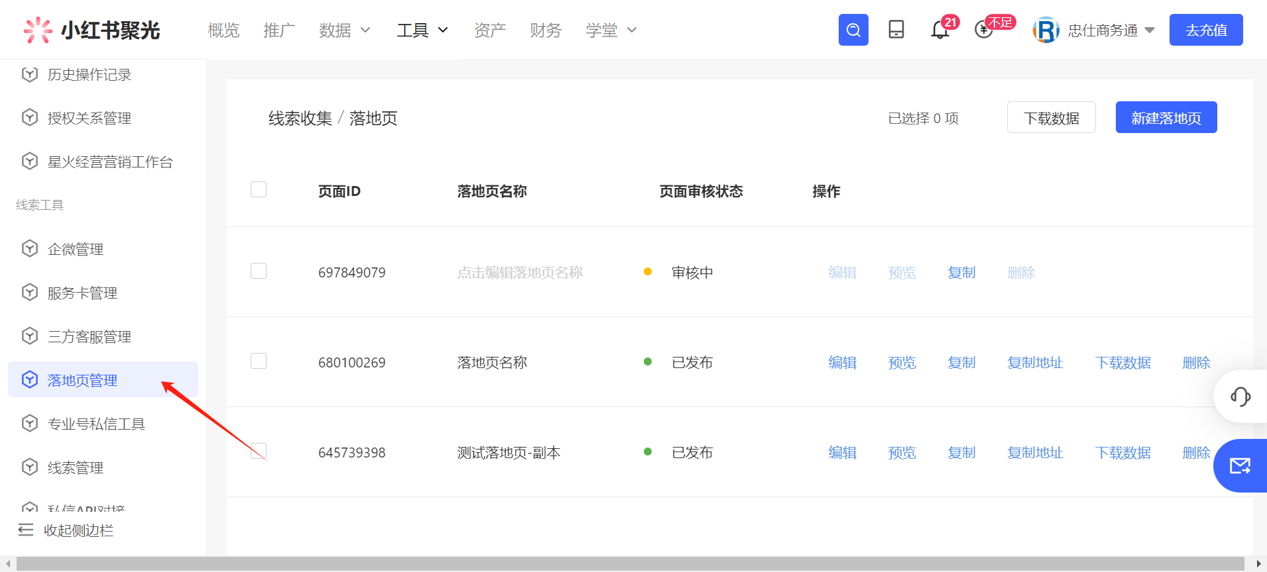Expand the 忠仕商务通 account dropdown

tap(1111, 30)
